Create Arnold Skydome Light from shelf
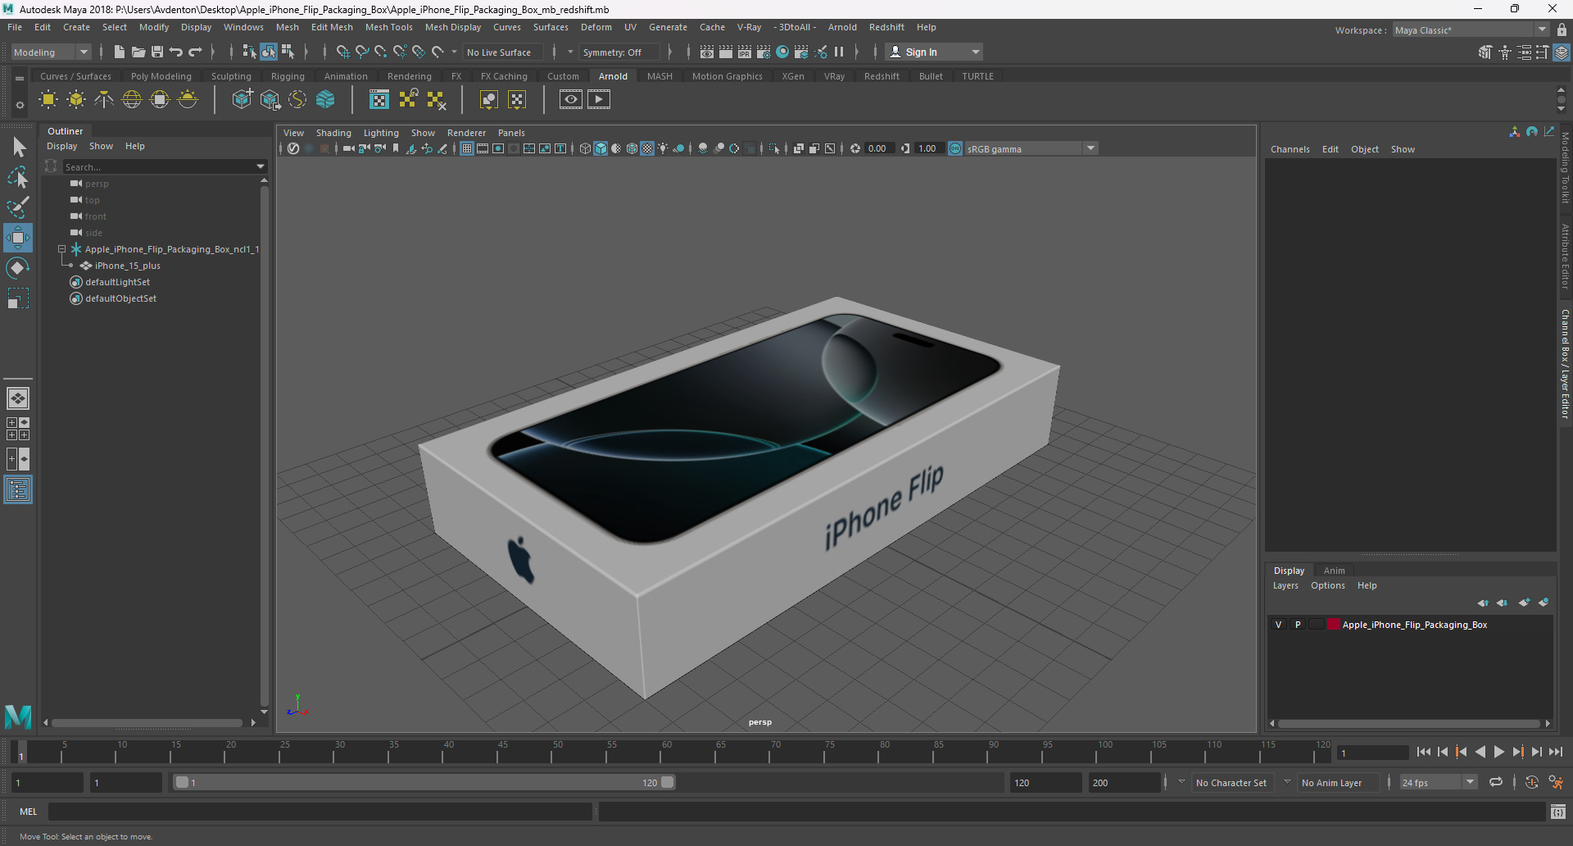The height and width of the screenshot is (846, 1573). click(x=132, y=100)
